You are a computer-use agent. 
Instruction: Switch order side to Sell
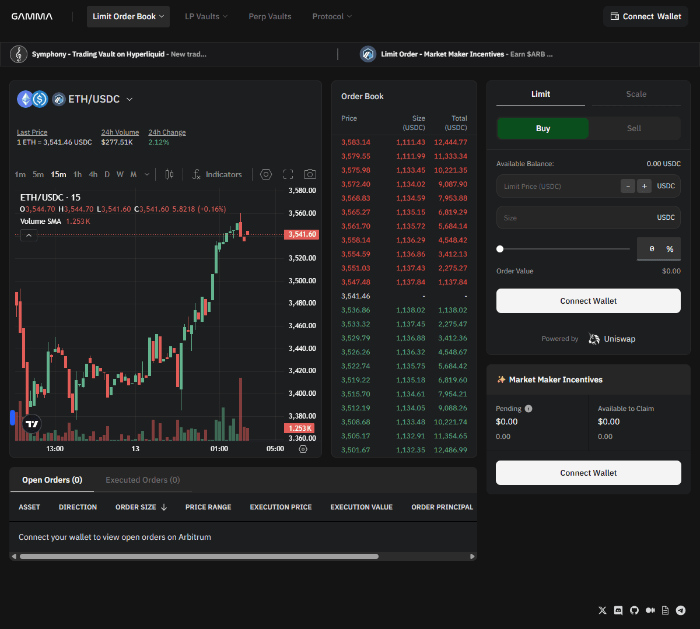pos(634,128)
